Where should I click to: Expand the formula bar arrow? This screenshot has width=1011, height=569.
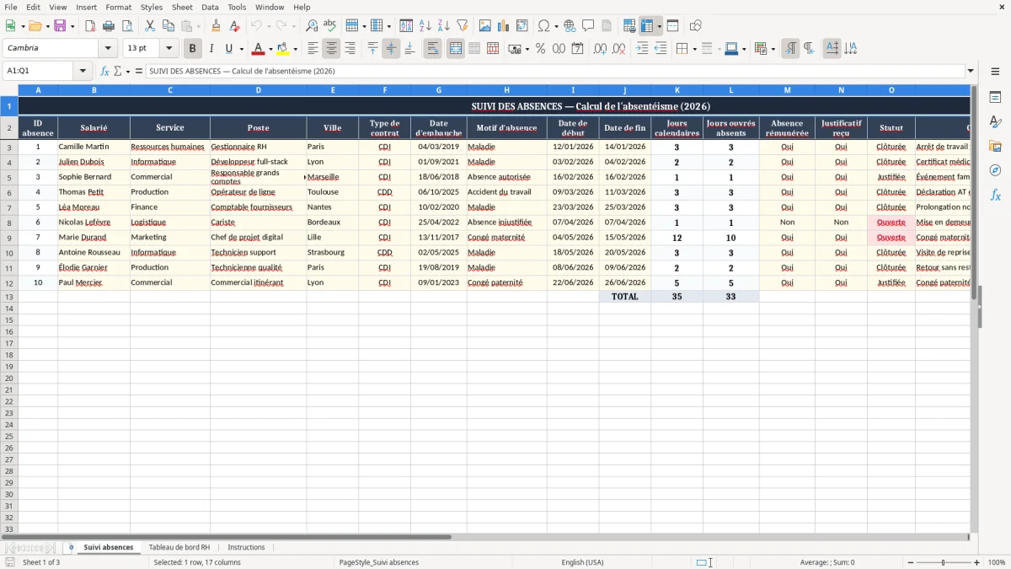tap(971, 71)
